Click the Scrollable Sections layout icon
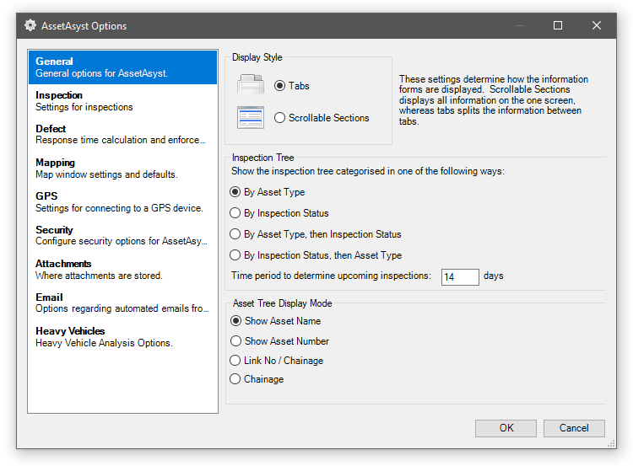 tap(250, 117)
